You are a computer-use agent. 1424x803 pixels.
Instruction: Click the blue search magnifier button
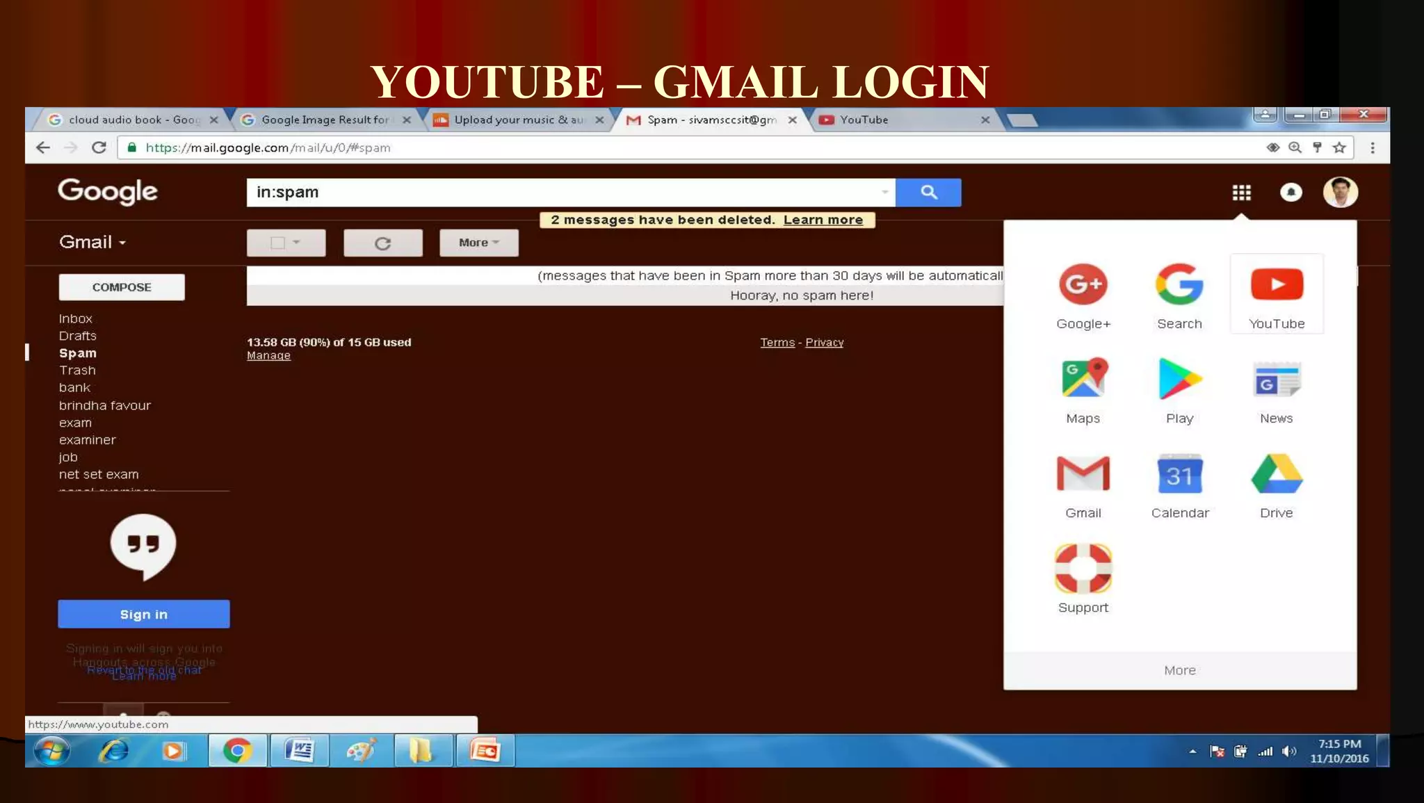tap(928, 192)
